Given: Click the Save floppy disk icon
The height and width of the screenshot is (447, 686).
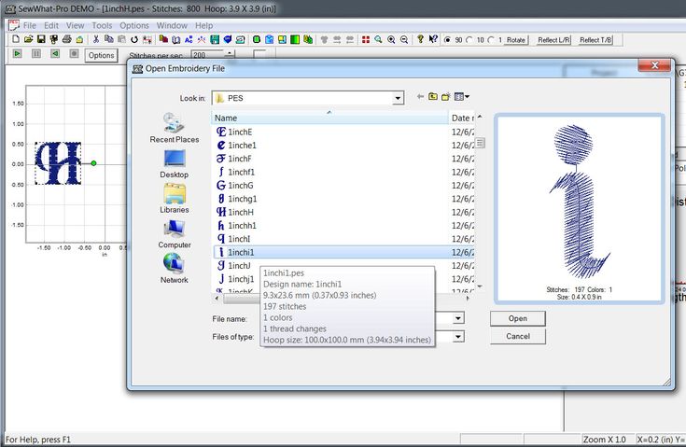Looking at the screenshot, I should 41,39.
